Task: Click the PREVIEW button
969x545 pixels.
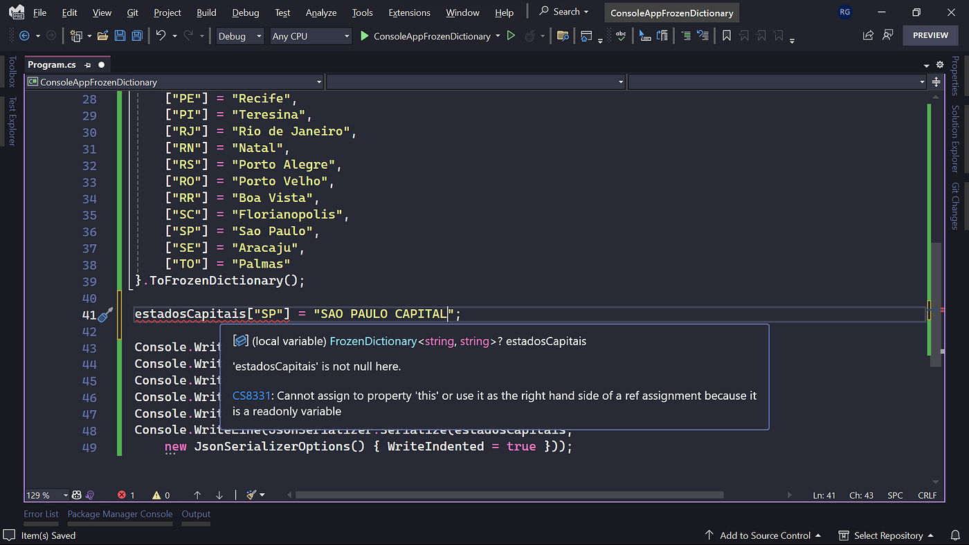Action: pyautogui.click(x=930, y=35)
